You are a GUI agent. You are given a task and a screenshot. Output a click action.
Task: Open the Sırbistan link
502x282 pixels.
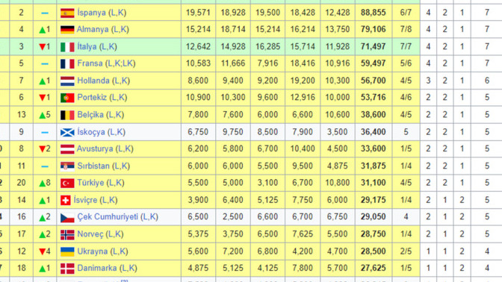(93, 166)
